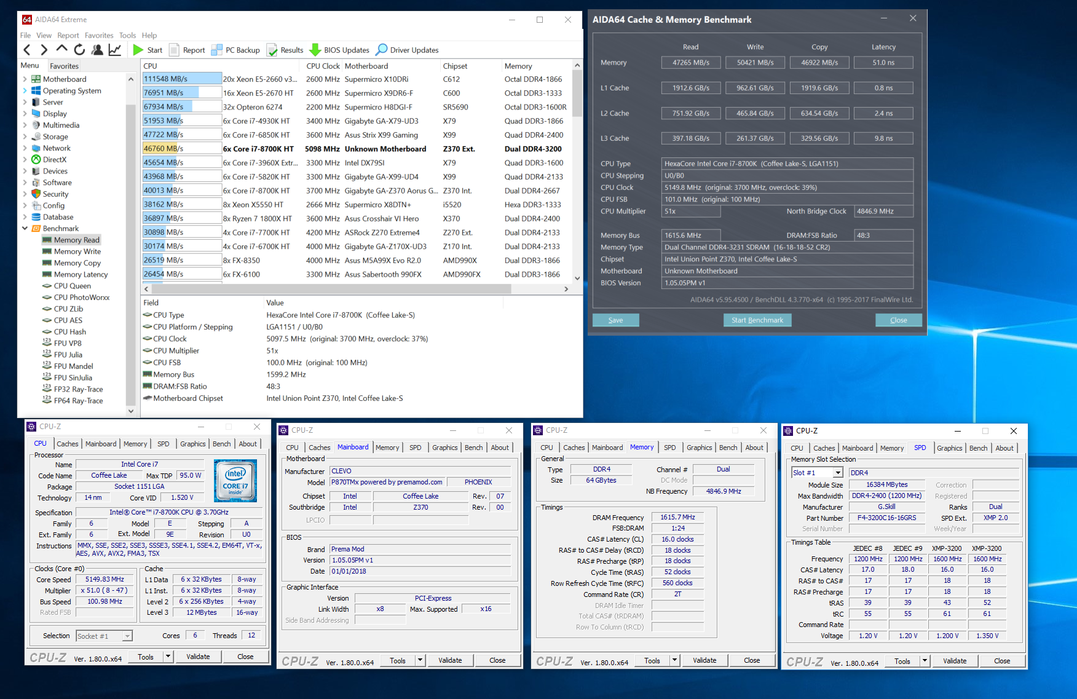The width and height of the screenshot is (1077, 699).
Task: Expand the Motherboard tree node
Action: (25, 79)
